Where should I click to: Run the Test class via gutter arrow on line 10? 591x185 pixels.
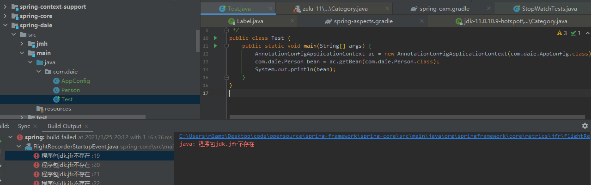[215, 38]
